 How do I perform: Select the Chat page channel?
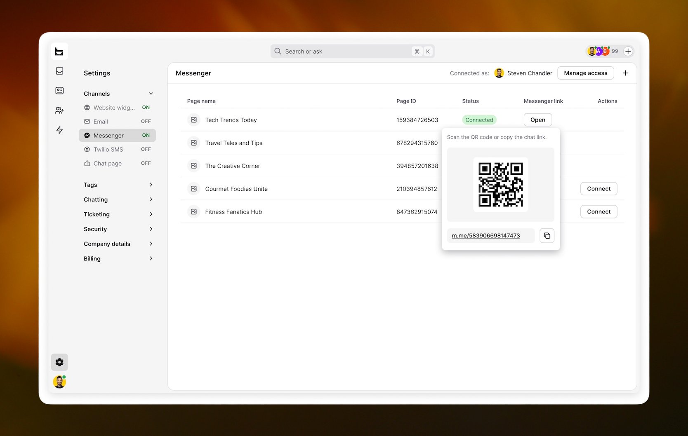(117, 164)
